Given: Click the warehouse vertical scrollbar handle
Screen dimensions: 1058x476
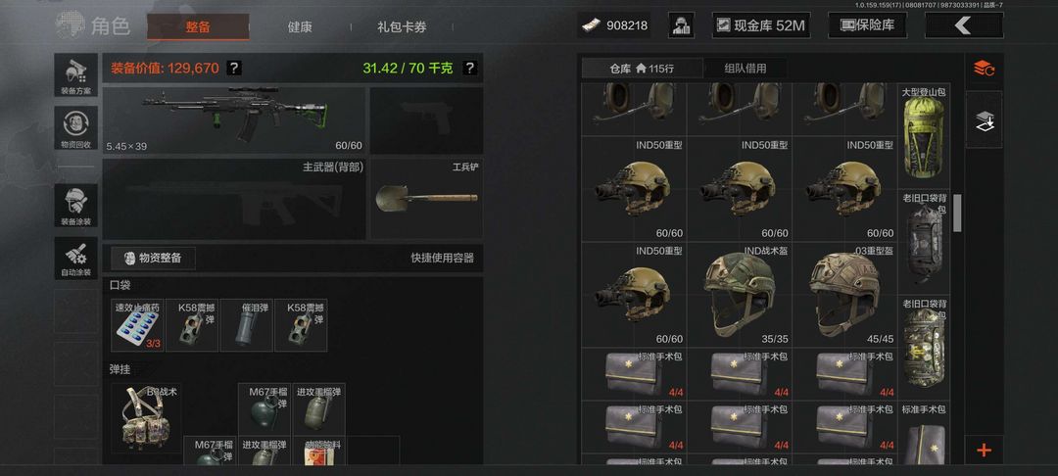Looking at the screenshot, I should [957, 214].
